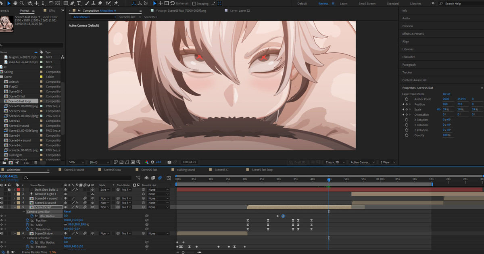Select the Horizontal Type tool

click(79, 3)
